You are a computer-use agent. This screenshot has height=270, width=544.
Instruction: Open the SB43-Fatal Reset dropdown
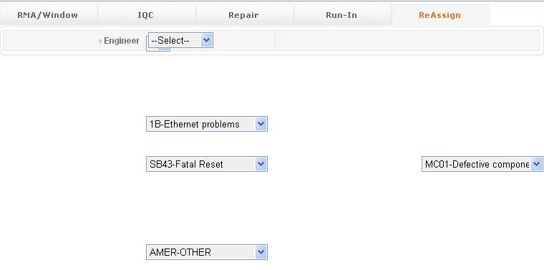coord(207,164)
